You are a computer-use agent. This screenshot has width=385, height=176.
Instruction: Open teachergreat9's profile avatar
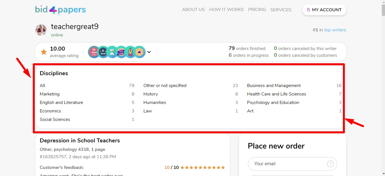41,30
